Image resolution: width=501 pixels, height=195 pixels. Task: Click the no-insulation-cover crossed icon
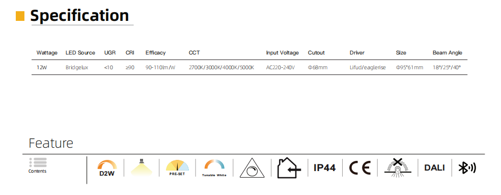click(397, 166)
